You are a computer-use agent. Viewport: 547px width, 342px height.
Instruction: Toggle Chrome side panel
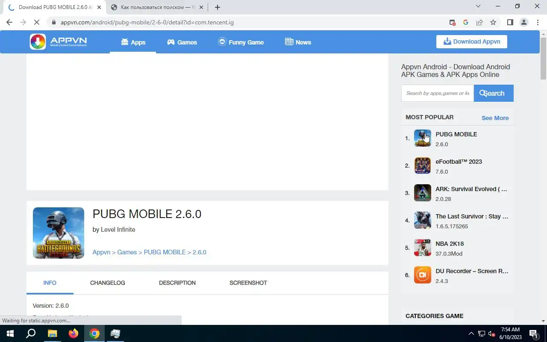[510, 22]
